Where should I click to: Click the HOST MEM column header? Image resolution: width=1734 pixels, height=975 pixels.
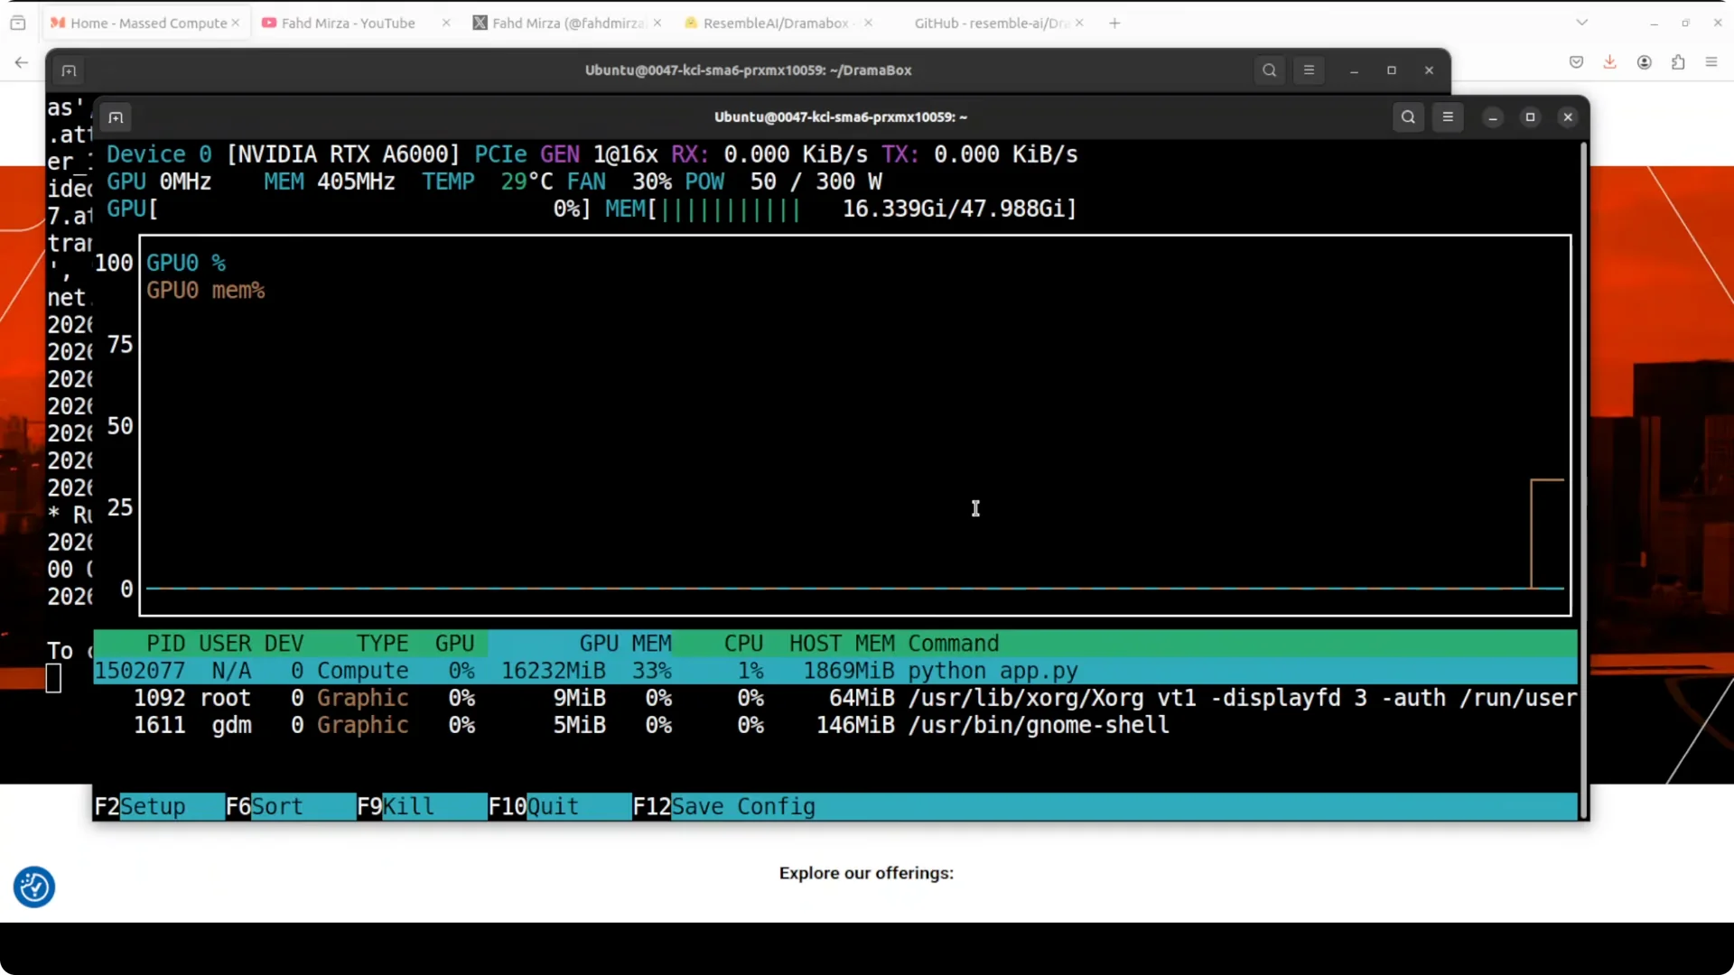click(842, 644)
